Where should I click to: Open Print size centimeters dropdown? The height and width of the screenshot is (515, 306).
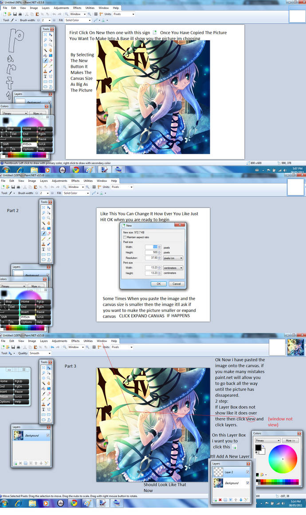point(173,268)
